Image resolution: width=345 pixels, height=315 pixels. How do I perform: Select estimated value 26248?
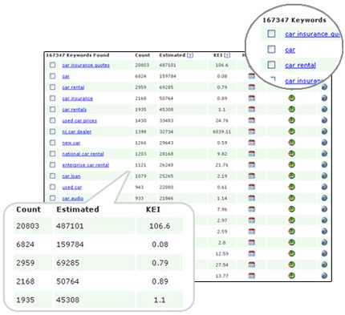[x=166, y=165]
